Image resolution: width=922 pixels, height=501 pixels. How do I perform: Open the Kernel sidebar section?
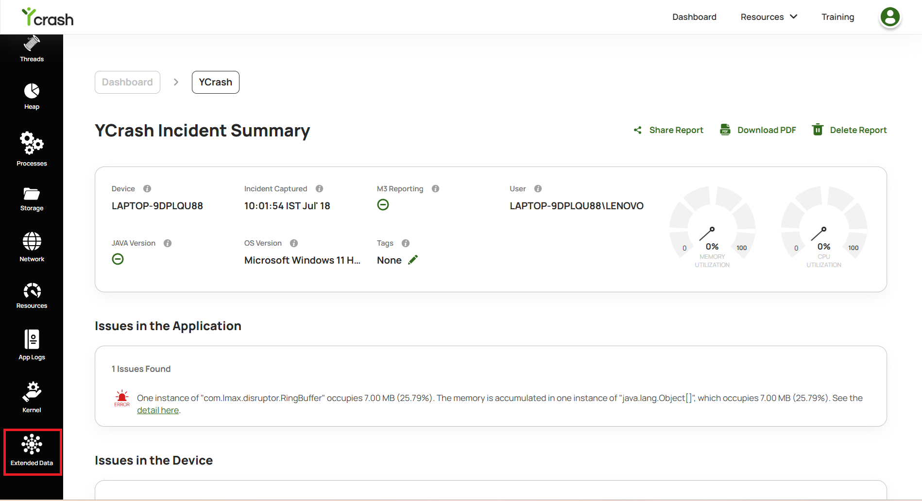(32, 397)
